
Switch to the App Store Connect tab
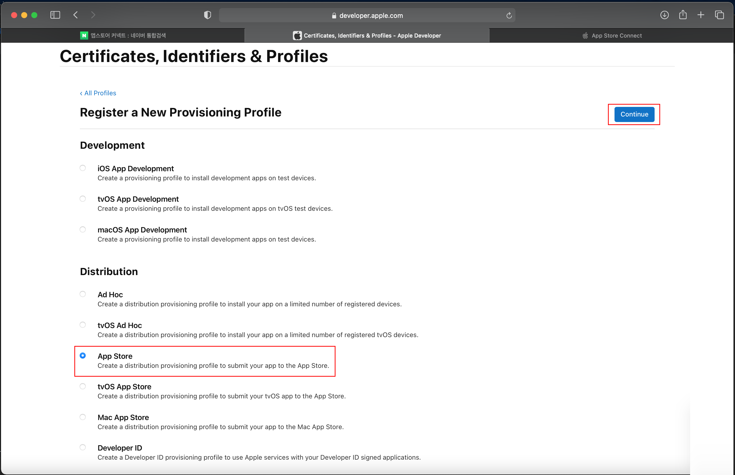pyautogui.click(x=611, y=36)
